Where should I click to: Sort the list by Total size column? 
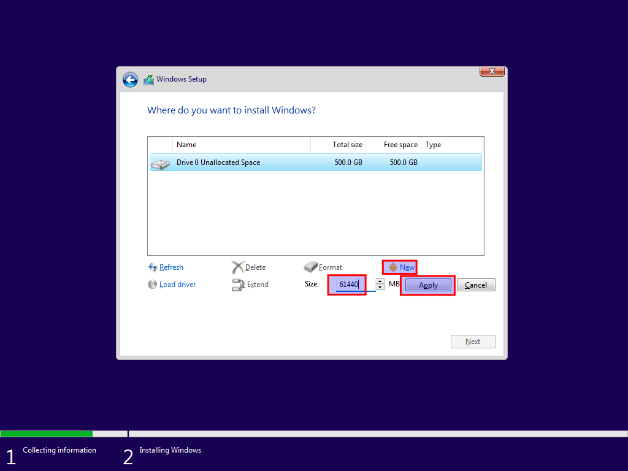[338, 145]
